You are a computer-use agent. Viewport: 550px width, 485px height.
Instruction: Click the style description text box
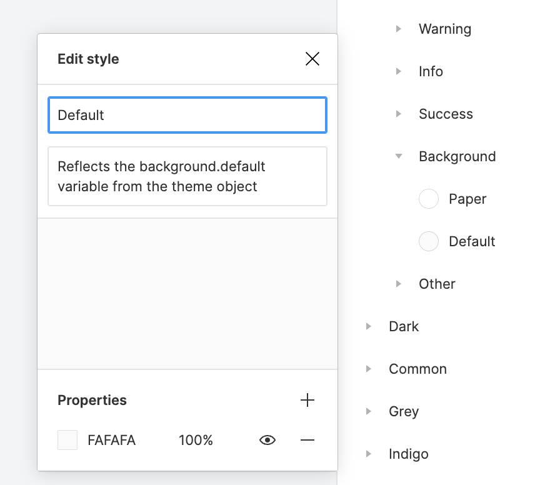[187, 176]
